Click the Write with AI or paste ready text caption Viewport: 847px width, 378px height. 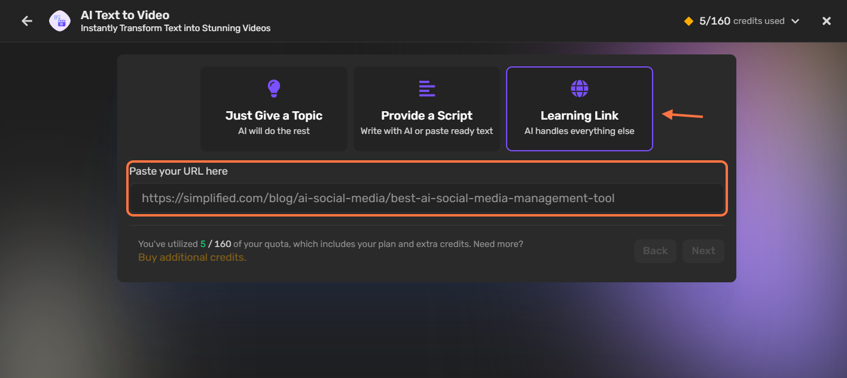426,131
